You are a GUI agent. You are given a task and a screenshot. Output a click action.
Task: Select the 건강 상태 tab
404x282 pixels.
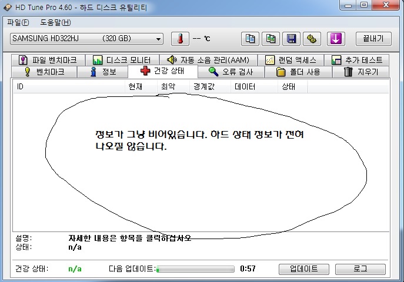163,71
